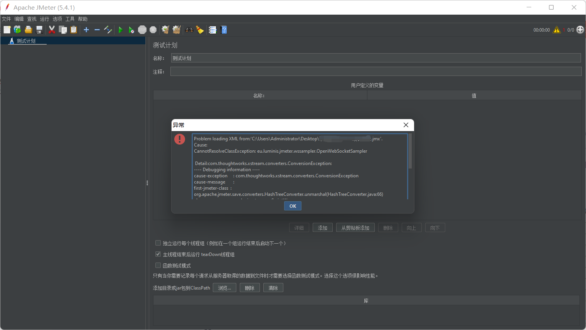This screenshot has height=330, width=586.
Task: Click the Cut scissors icon
Action: 52,30
